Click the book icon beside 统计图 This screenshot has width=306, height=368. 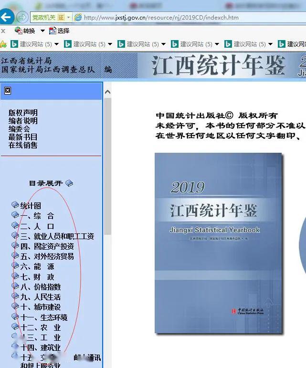15,205
